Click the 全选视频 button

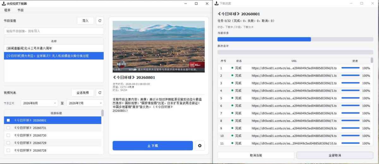point(82,93)
